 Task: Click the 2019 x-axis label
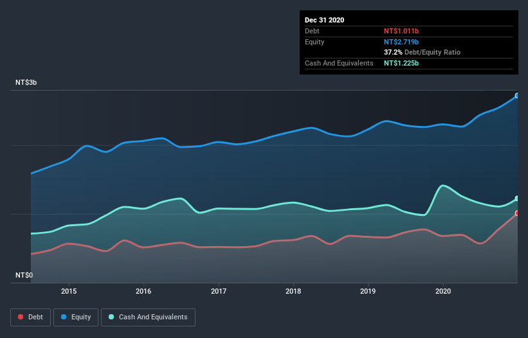[x=368, y=291]
